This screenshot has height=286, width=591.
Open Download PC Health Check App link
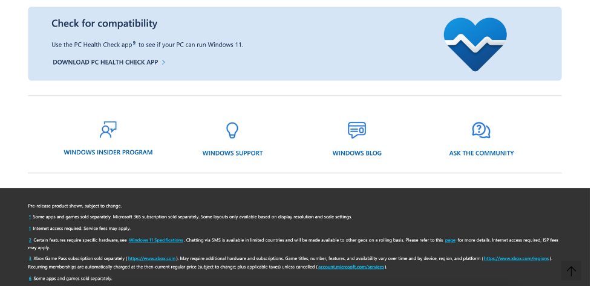click(x=105, y=62)
